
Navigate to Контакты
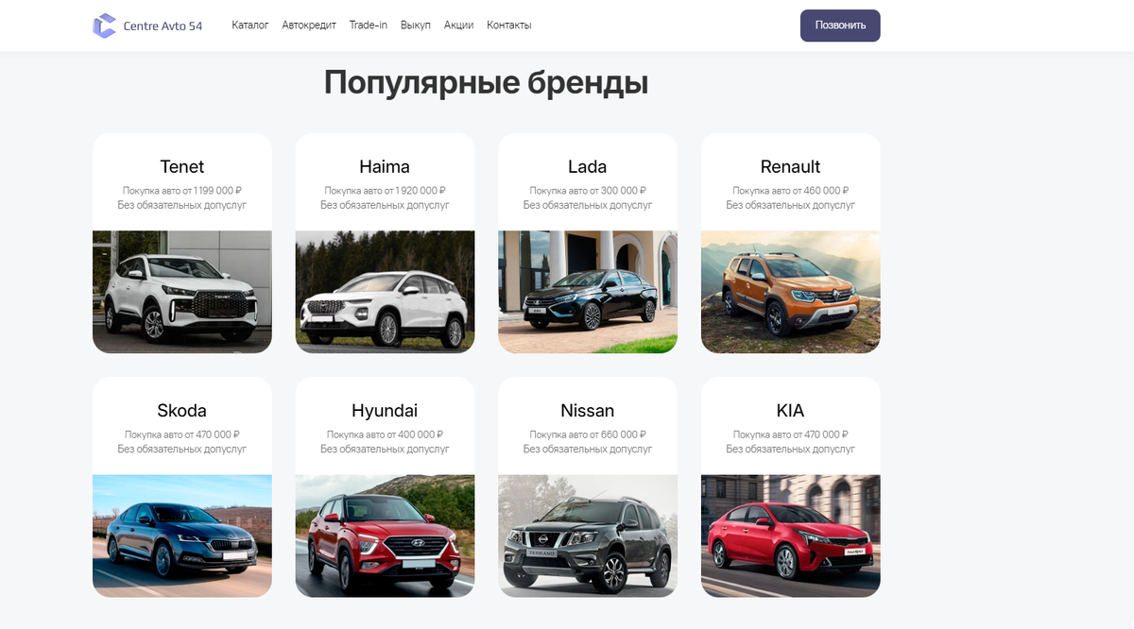(509, 25)
